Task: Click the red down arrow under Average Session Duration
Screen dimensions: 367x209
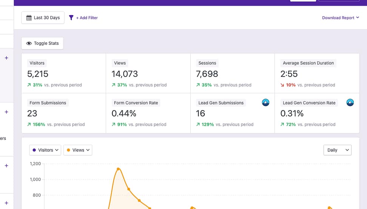Action: (x=282, y=85)
